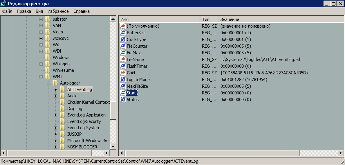Click tree pane vertical scrollbar thumb
Screen dimensions: 345x165
[113, 110]
